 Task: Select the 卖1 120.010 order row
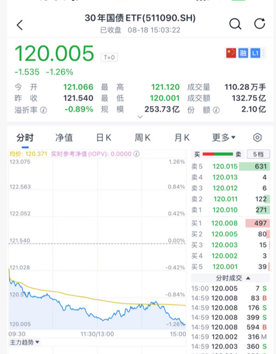pyautogui.click(x=230, y=210)
